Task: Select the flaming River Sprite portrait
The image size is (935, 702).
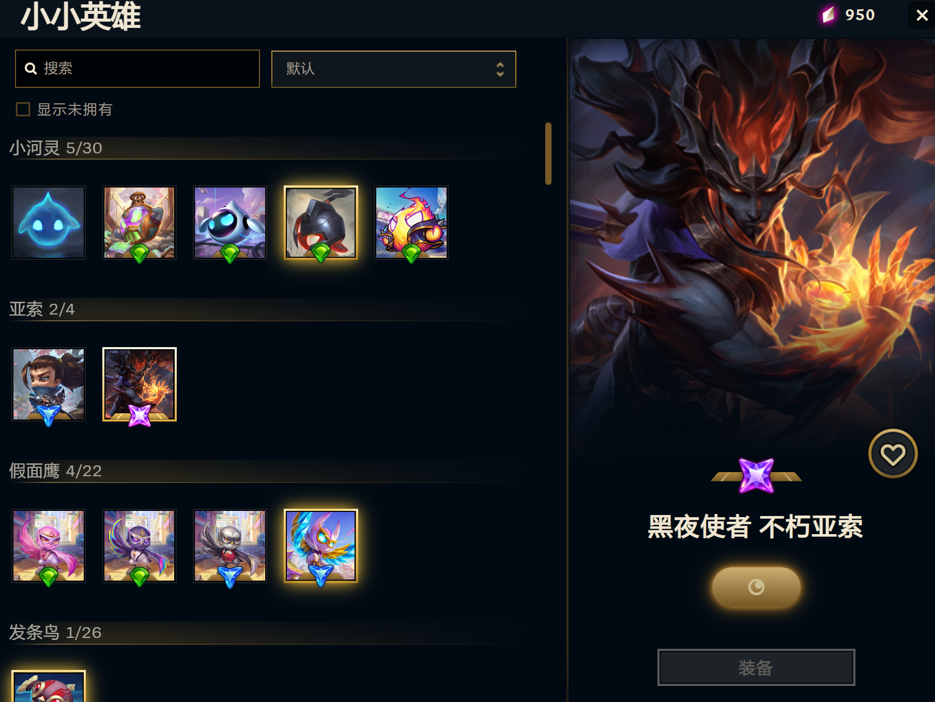Action: 411,223
